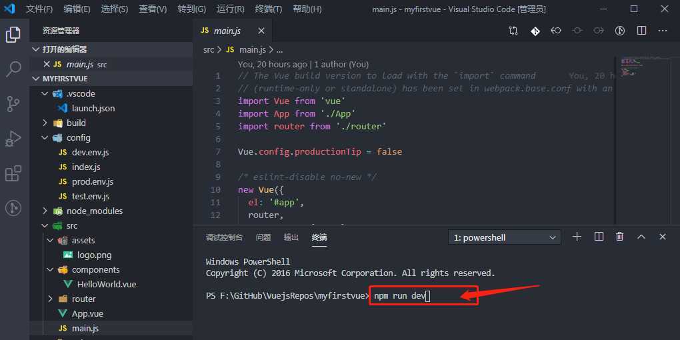Open the Extensions view
The width and height of the screenshot is (680, 340).
coord(13,173)
